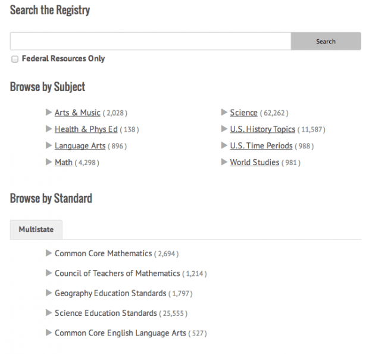The image size is (369, 354).
Task: Click the Search button
Action: point(326,41)
